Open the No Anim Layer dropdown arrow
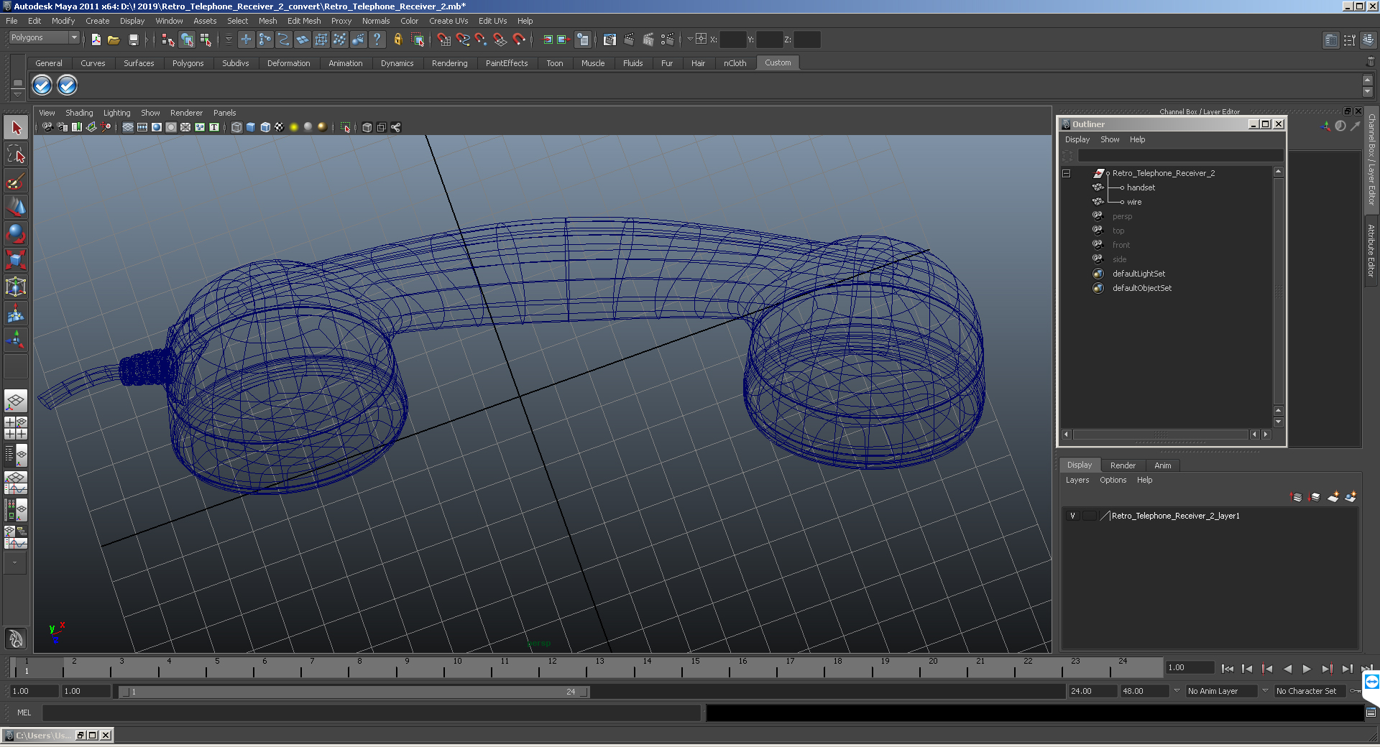The height and width of the screenshot is (747, 1380). point(1177,691)
